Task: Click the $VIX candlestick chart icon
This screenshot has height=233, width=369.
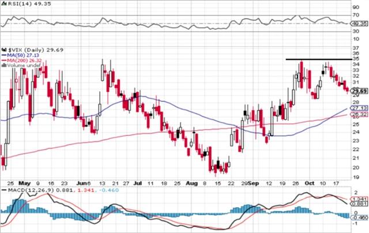Action: click(4, 50)
